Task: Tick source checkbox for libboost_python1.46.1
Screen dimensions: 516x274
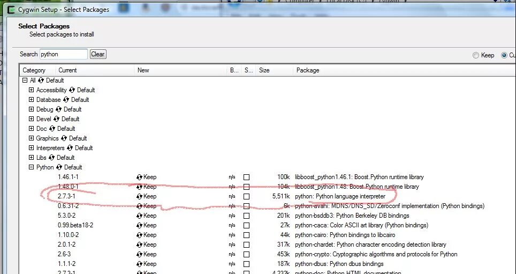Action: [x=246, y=177]
